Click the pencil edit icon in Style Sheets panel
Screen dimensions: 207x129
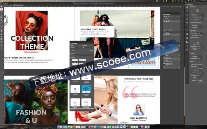(x=167, y=17)
